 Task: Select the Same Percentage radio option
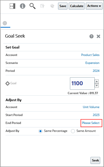pyautogui.click(x=40, y=131)
